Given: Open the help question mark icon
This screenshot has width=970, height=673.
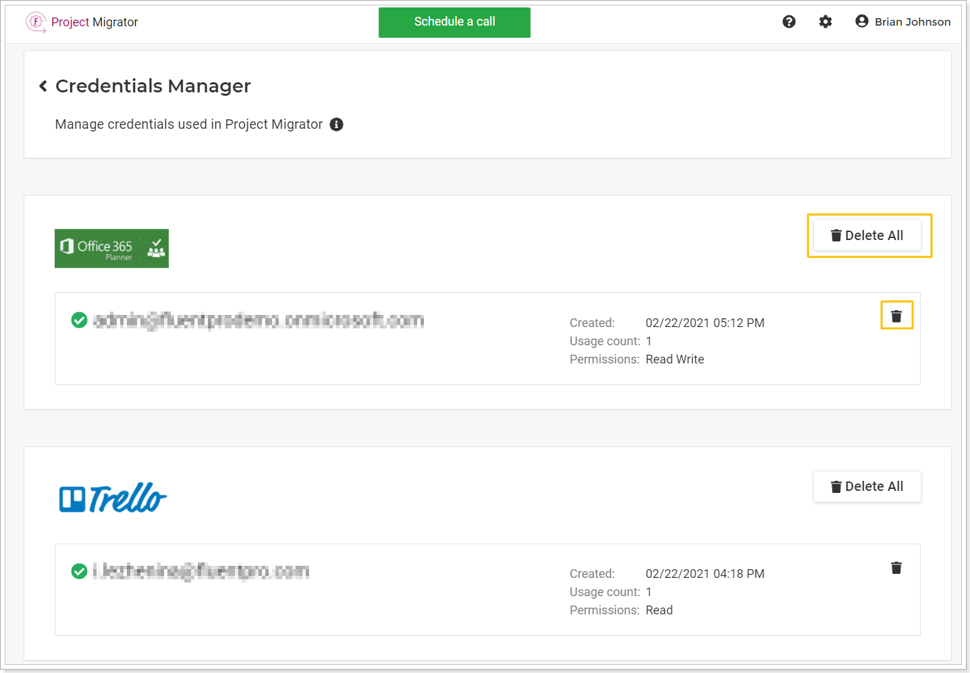Looking at the screenshot, I should point(789,22).
